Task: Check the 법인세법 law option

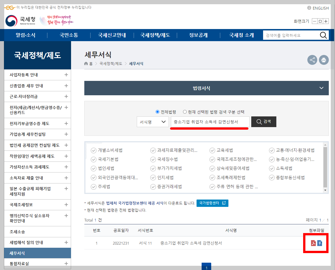Action: coord(94,169)
